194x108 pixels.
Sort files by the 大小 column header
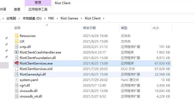point(156,28)
